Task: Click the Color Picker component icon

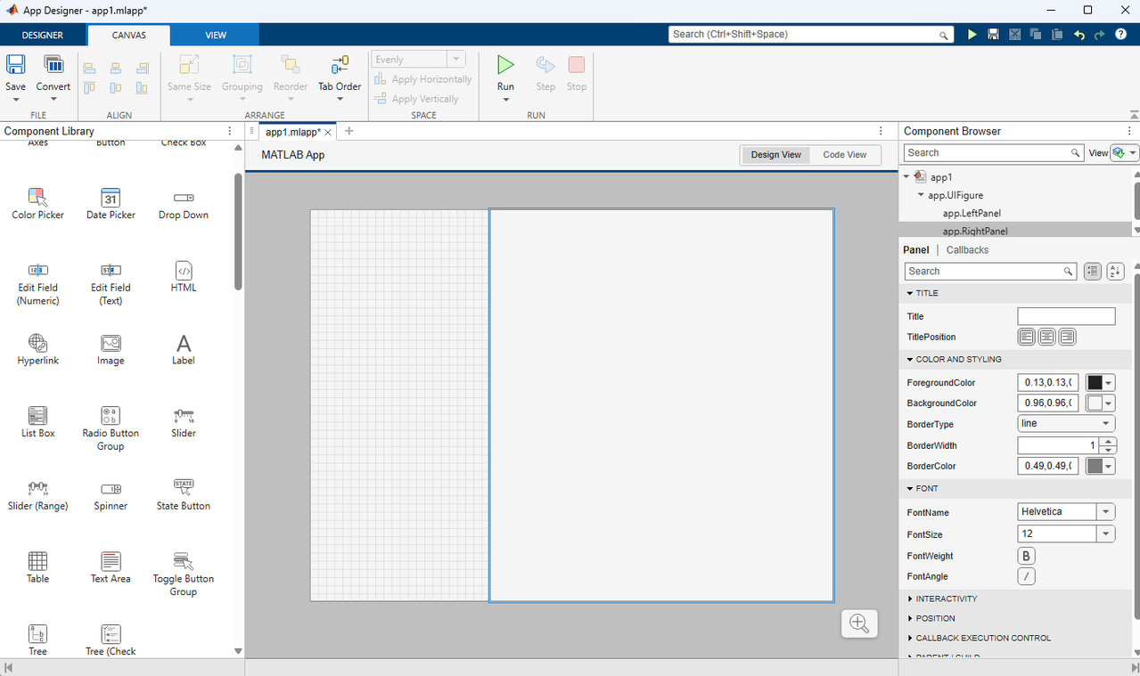Action: click(37, 197)
